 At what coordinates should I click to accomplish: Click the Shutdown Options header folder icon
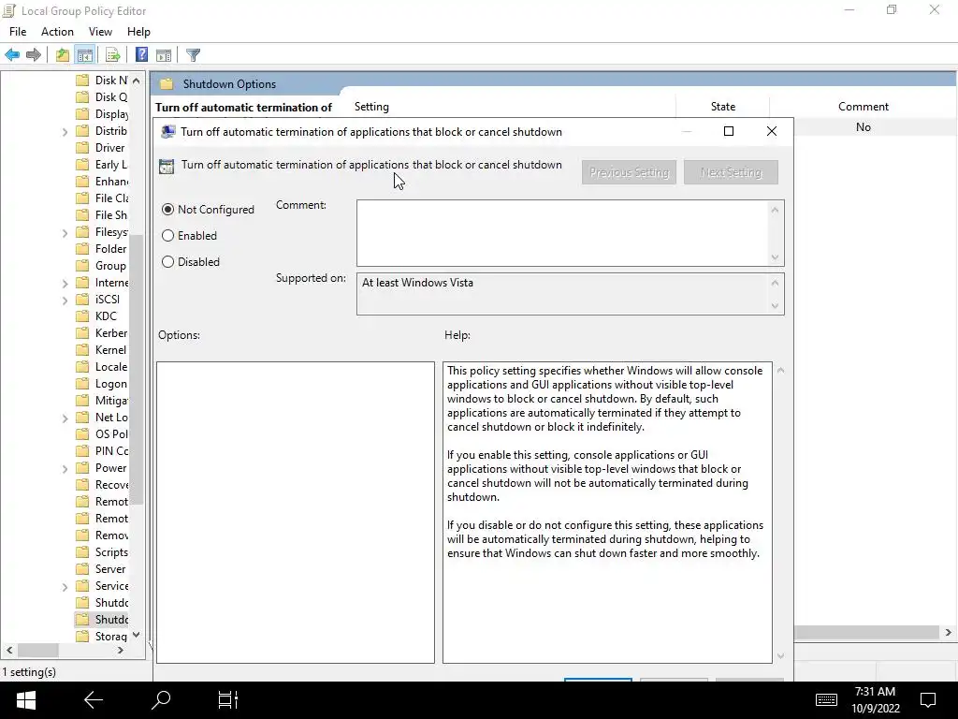point(167,84)
